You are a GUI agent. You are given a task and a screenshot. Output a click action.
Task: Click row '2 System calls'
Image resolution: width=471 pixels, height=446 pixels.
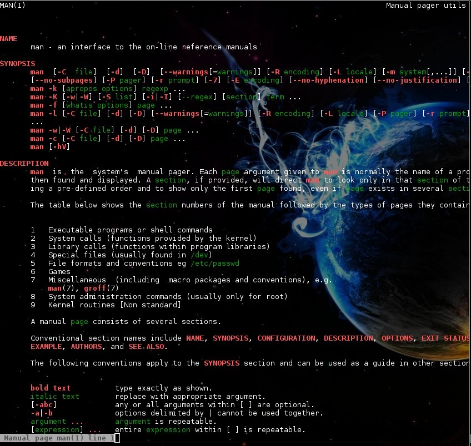tap(144, 239)
